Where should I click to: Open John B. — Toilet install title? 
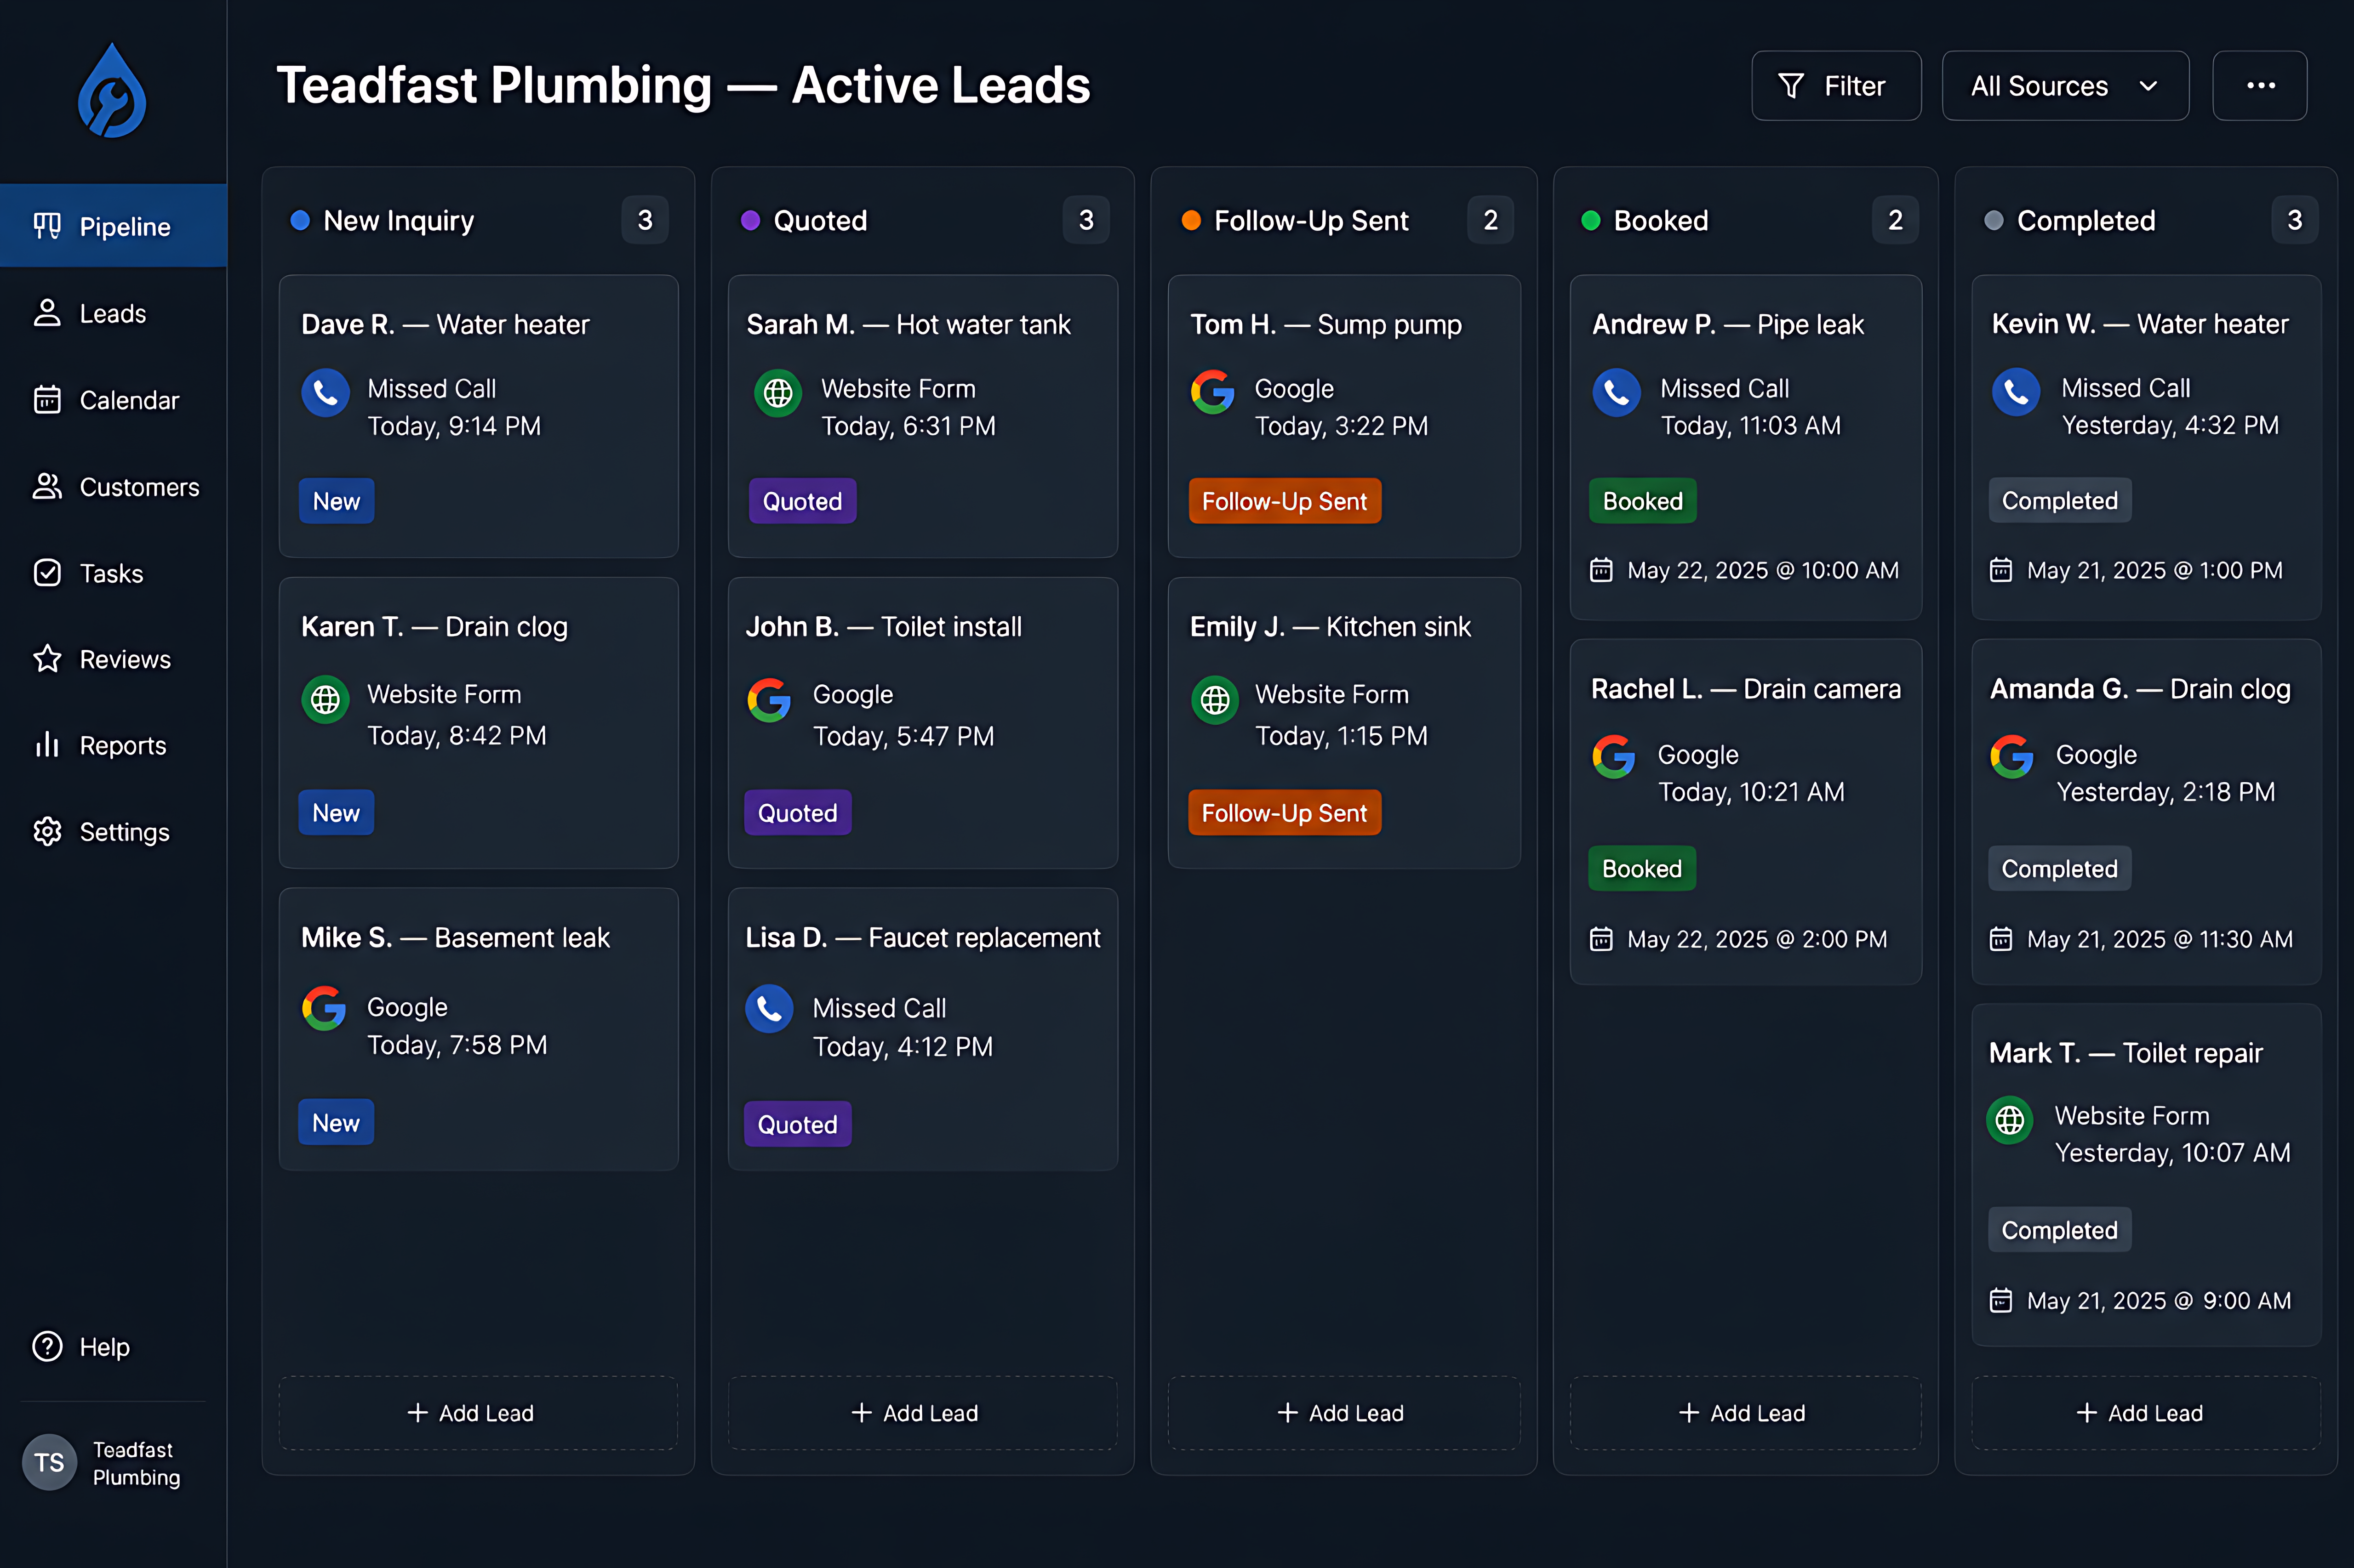point(883,627)
